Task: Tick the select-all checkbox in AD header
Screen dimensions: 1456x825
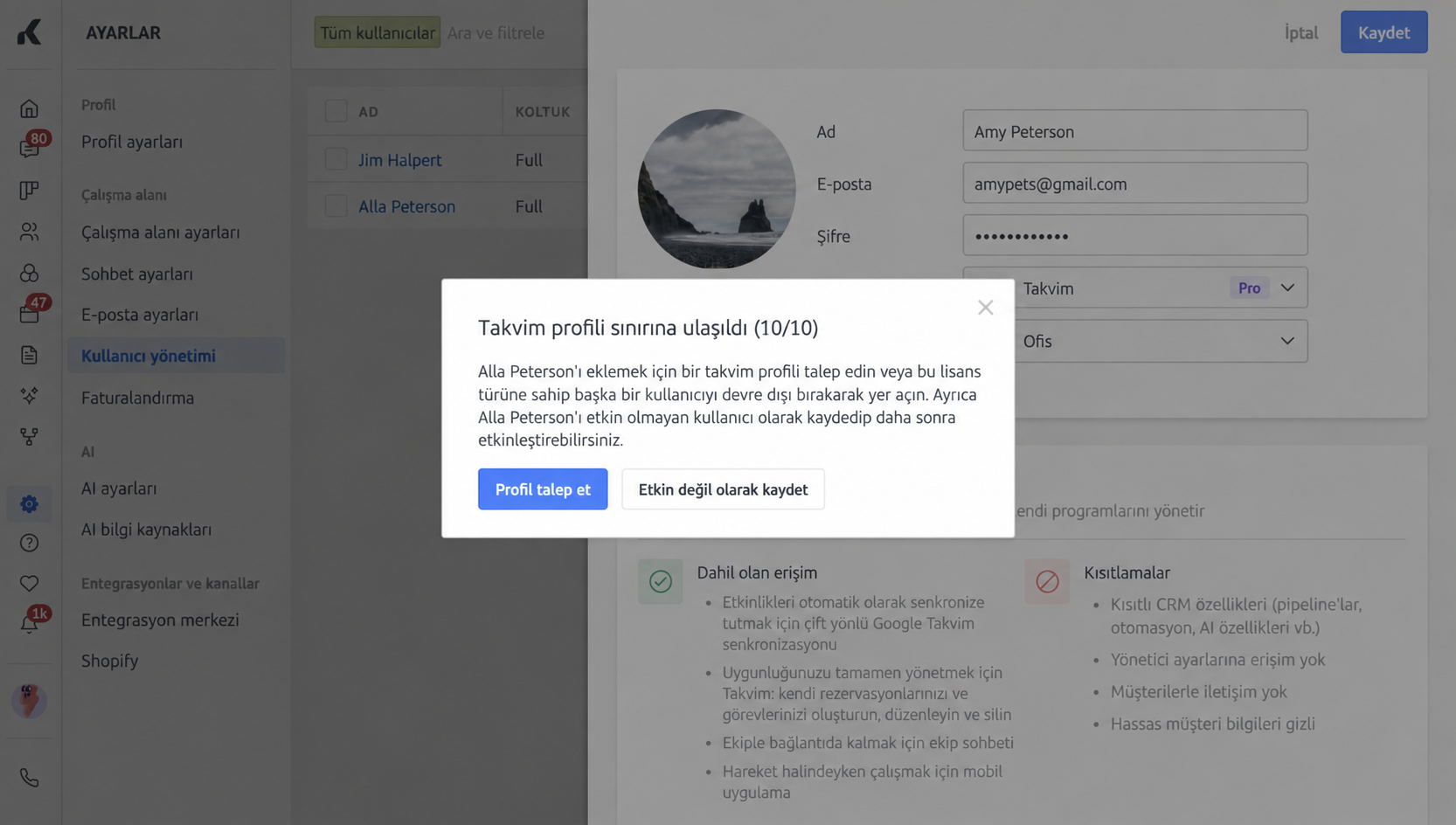Action: [336, 111]
